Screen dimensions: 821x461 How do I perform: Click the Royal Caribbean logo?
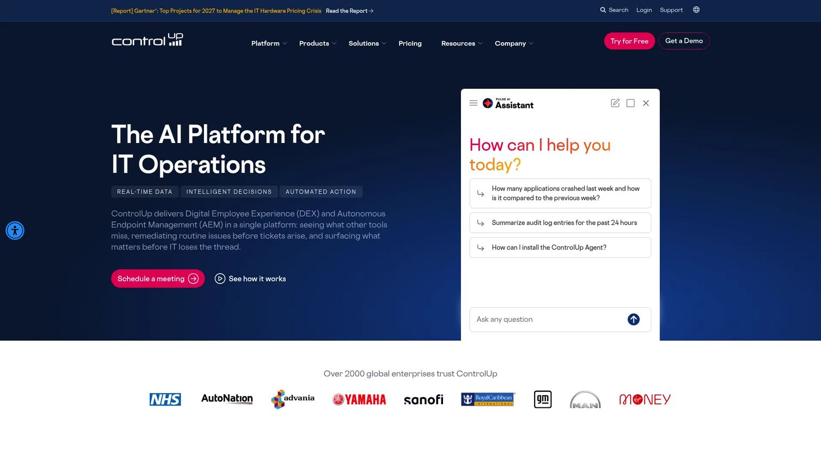pyautogui.click(x=488, y=399)
